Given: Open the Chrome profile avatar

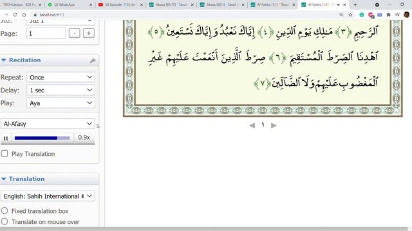Looking at the screenshot, I should tap(406, 15).
